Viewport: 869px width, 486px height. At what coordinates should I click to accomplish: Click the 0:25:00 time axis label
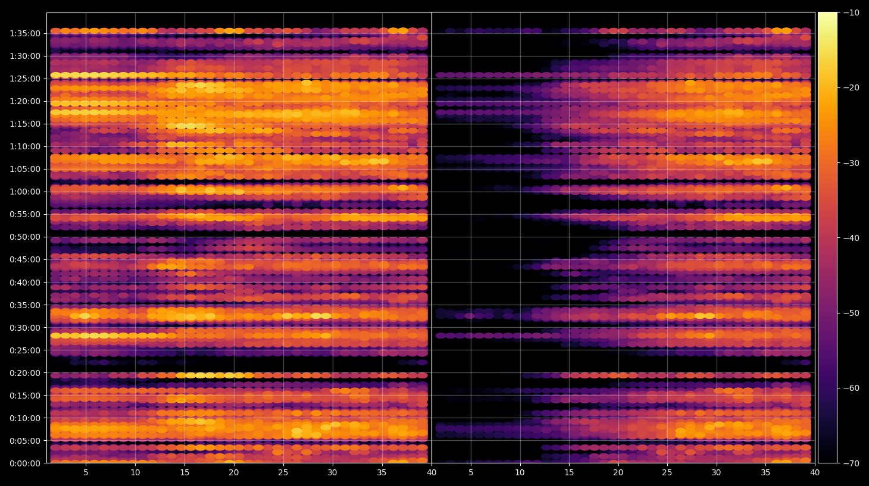(x=25, y=350)
